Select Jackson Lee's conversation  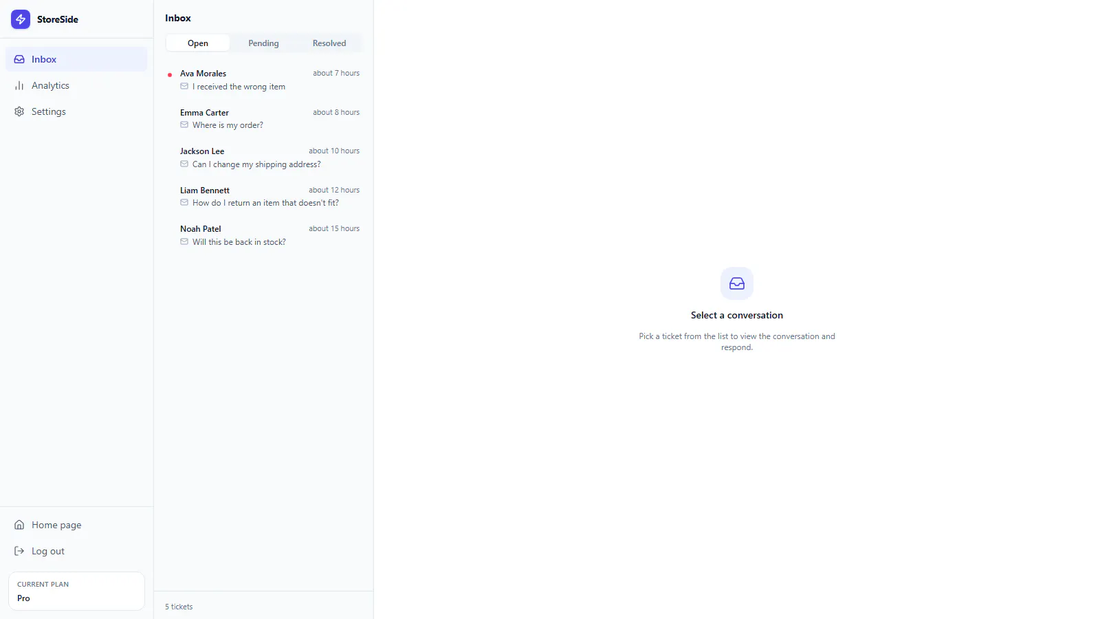click(x=263, y=158)
